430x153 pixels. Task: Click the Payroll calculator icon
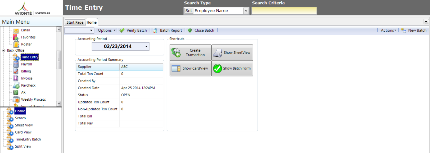click(16, 64)
